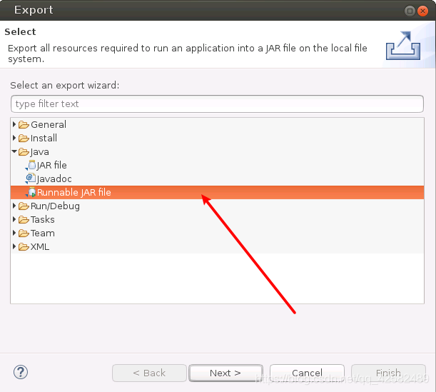
Task: Select the Runnable JAR file label
Action: (74, 193)
